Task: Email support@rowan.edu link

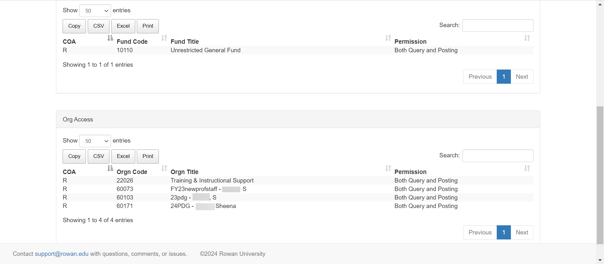Action: pos(62,254)
